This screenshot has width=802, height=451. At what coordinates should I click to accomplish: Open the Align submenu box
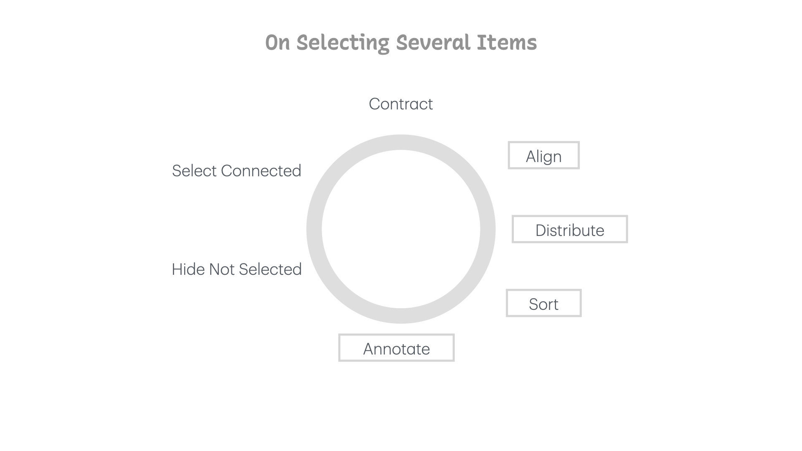(x=543, y=156)
